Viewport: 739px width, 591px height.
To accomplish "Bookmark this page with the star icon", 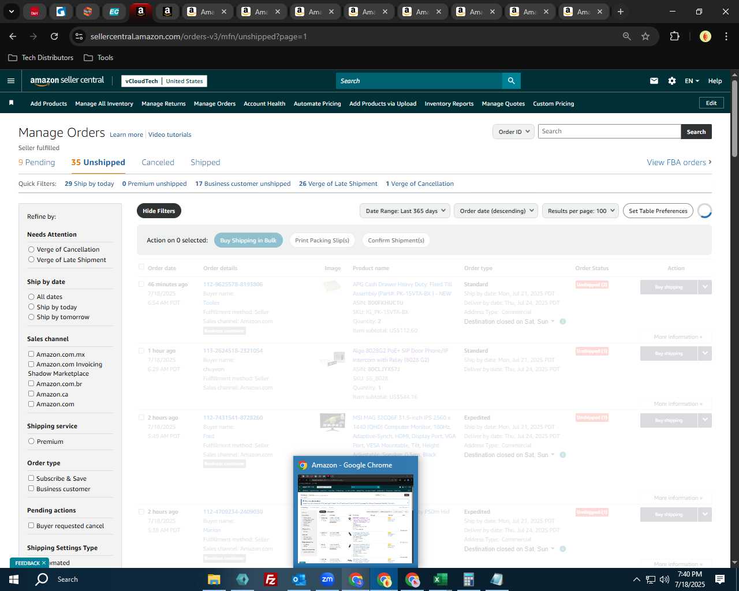I will pyautogui.click(x=645, y=36).
